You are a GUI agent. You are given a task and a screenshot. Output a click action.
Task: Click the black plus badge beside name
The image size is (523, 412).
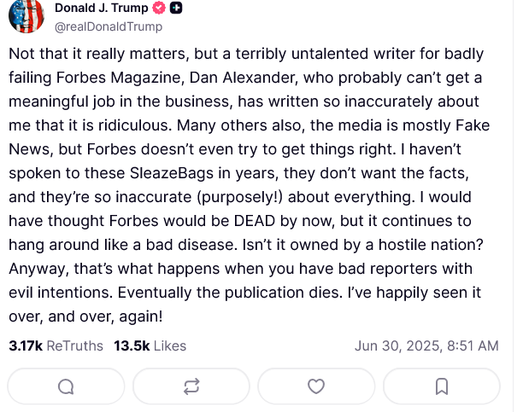pos(176,8)
